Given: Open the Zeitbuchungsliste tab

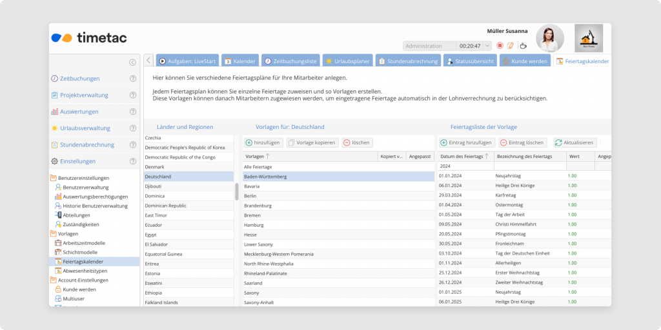Looking at the screenshot, I should (x=290, y=61).
